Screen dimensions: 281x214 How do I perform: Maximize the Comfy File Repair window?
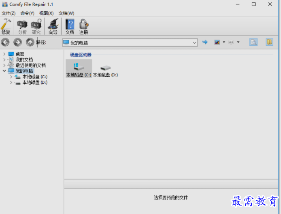click(253, 4)
